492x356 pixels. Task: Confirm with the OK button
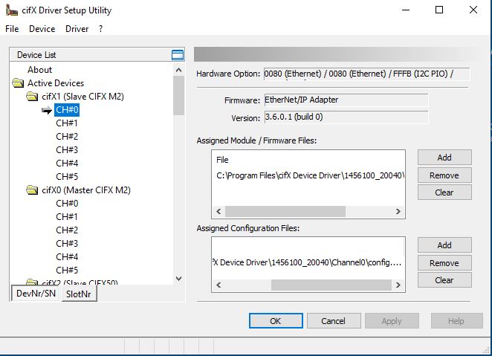click(x=276, y=321)
